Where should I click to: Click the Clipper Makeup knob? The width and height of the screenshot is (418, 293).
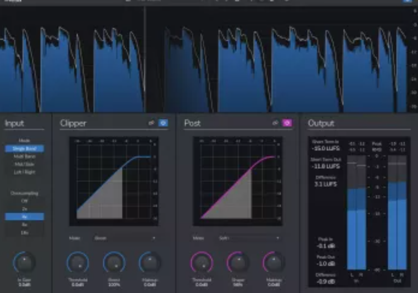point(150,262)
